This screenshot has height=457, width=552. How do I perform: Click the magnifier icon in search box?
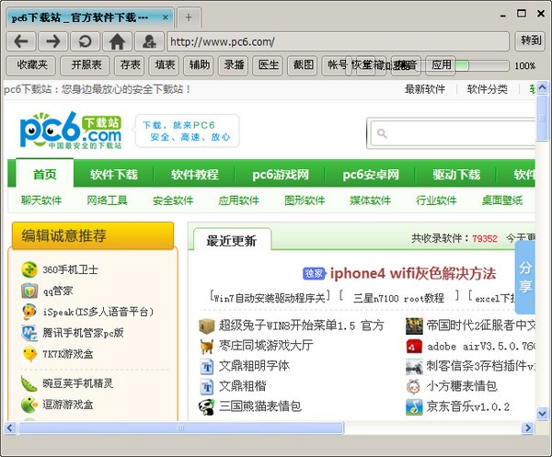click(x=382, y=133)
